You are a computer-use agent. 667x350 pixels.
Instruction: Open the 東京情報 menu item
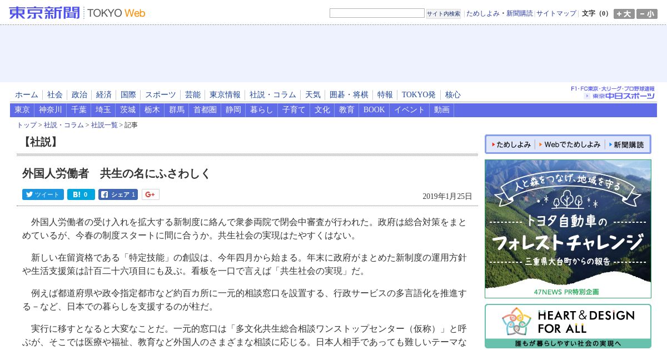coord(225,95)
